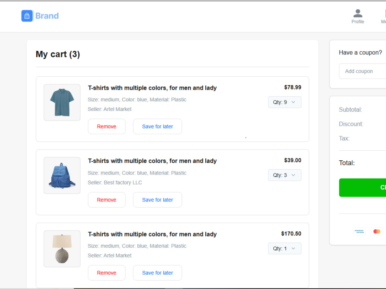Image resolution: width=386 pixels, height=289 pixels.
Task: Open the Qty: 1 dropdown
Action: tap(284, 249)
